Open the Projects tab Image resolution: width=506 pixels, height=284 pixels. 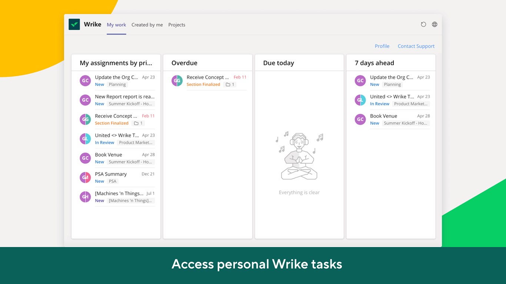tap(177, 25)
